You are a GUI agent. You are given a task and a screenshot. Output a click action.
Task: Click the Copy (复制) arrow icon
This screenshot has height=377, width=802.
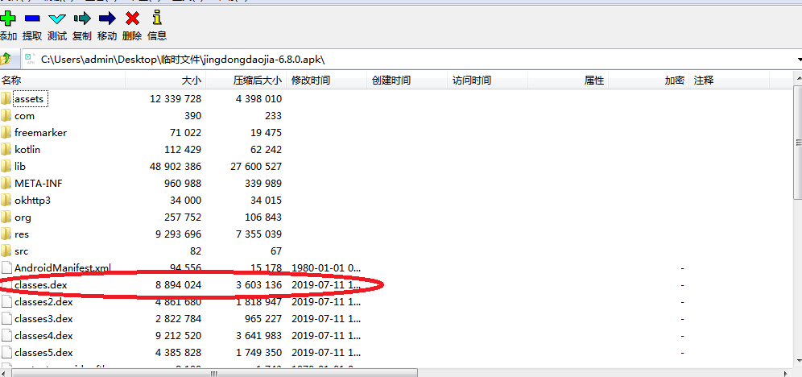(82, 19)
